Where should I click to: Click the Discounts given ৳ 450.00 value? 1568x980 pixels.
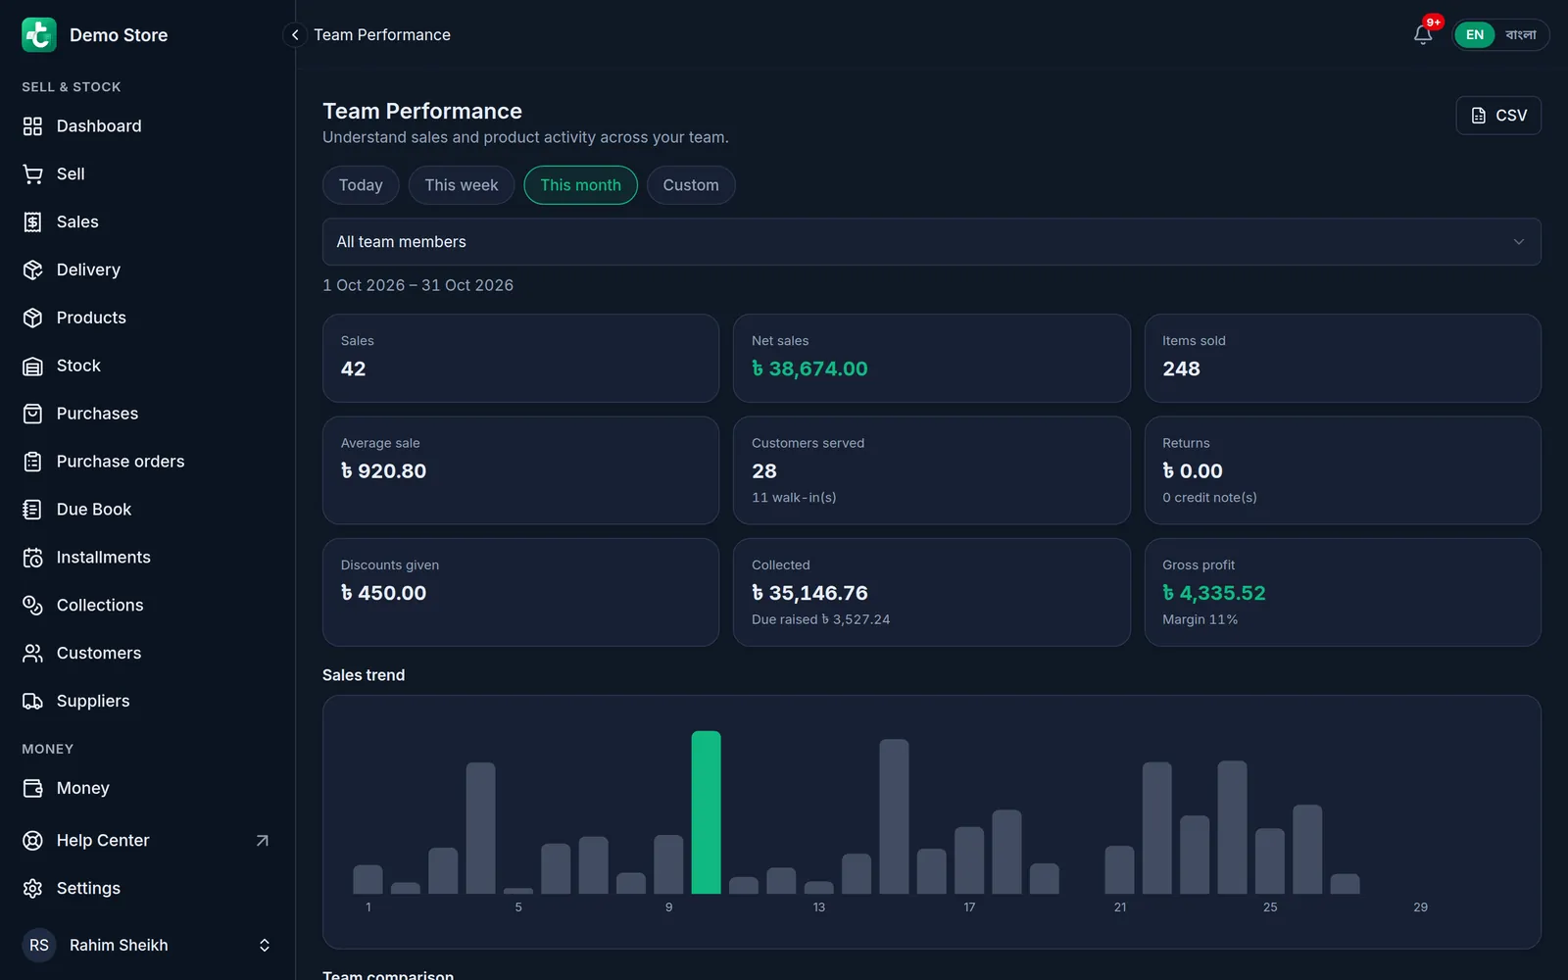point(383,593)
